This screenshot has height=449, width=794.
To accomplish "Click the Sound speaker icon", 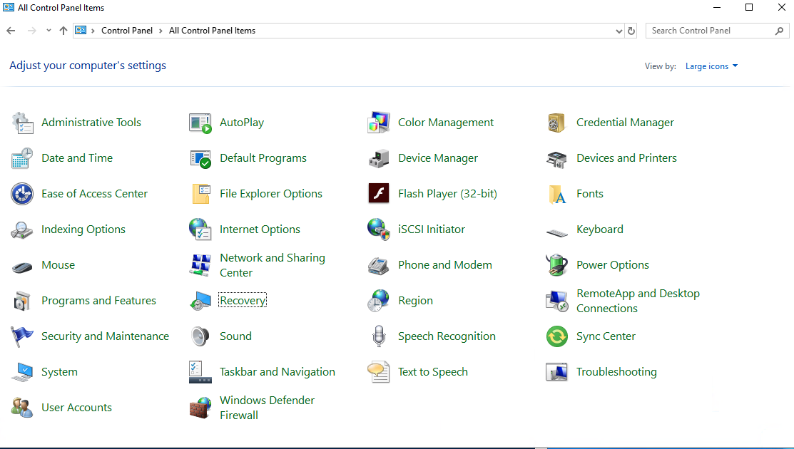I will click(200, 336).
